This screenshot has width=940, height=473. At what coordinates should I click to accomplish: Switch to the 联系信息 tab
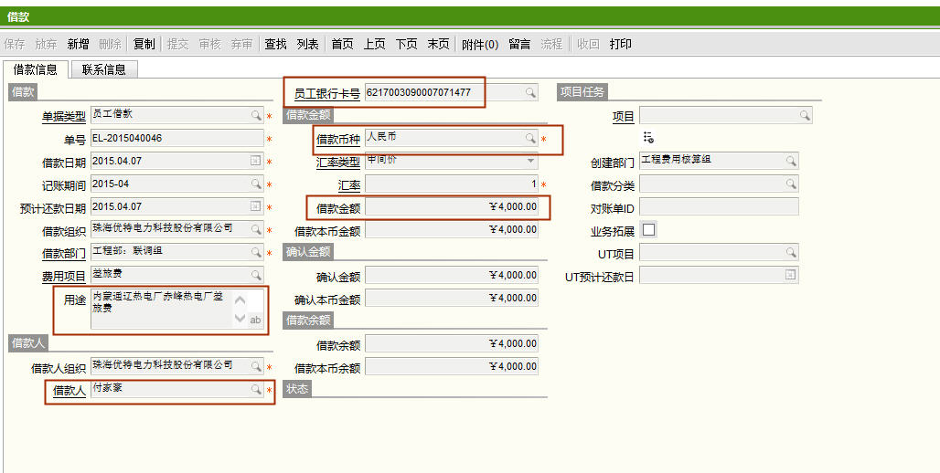pos(103,69)
